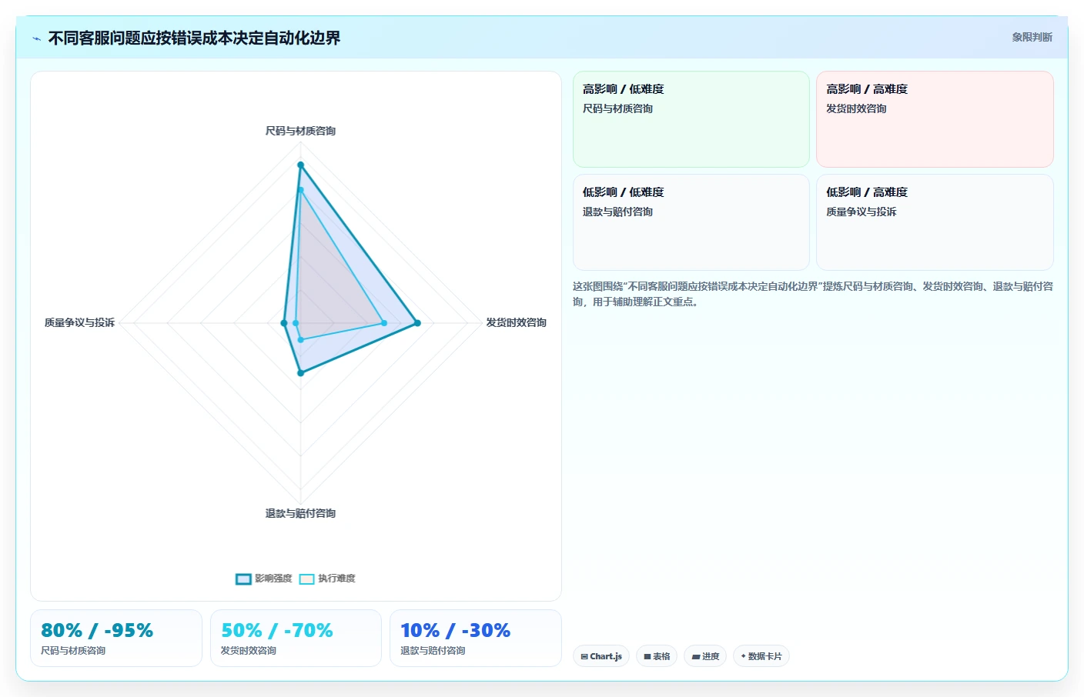1084x697 pixels.
Task: Click the 进度 tag
Action: tap(705, 656)
